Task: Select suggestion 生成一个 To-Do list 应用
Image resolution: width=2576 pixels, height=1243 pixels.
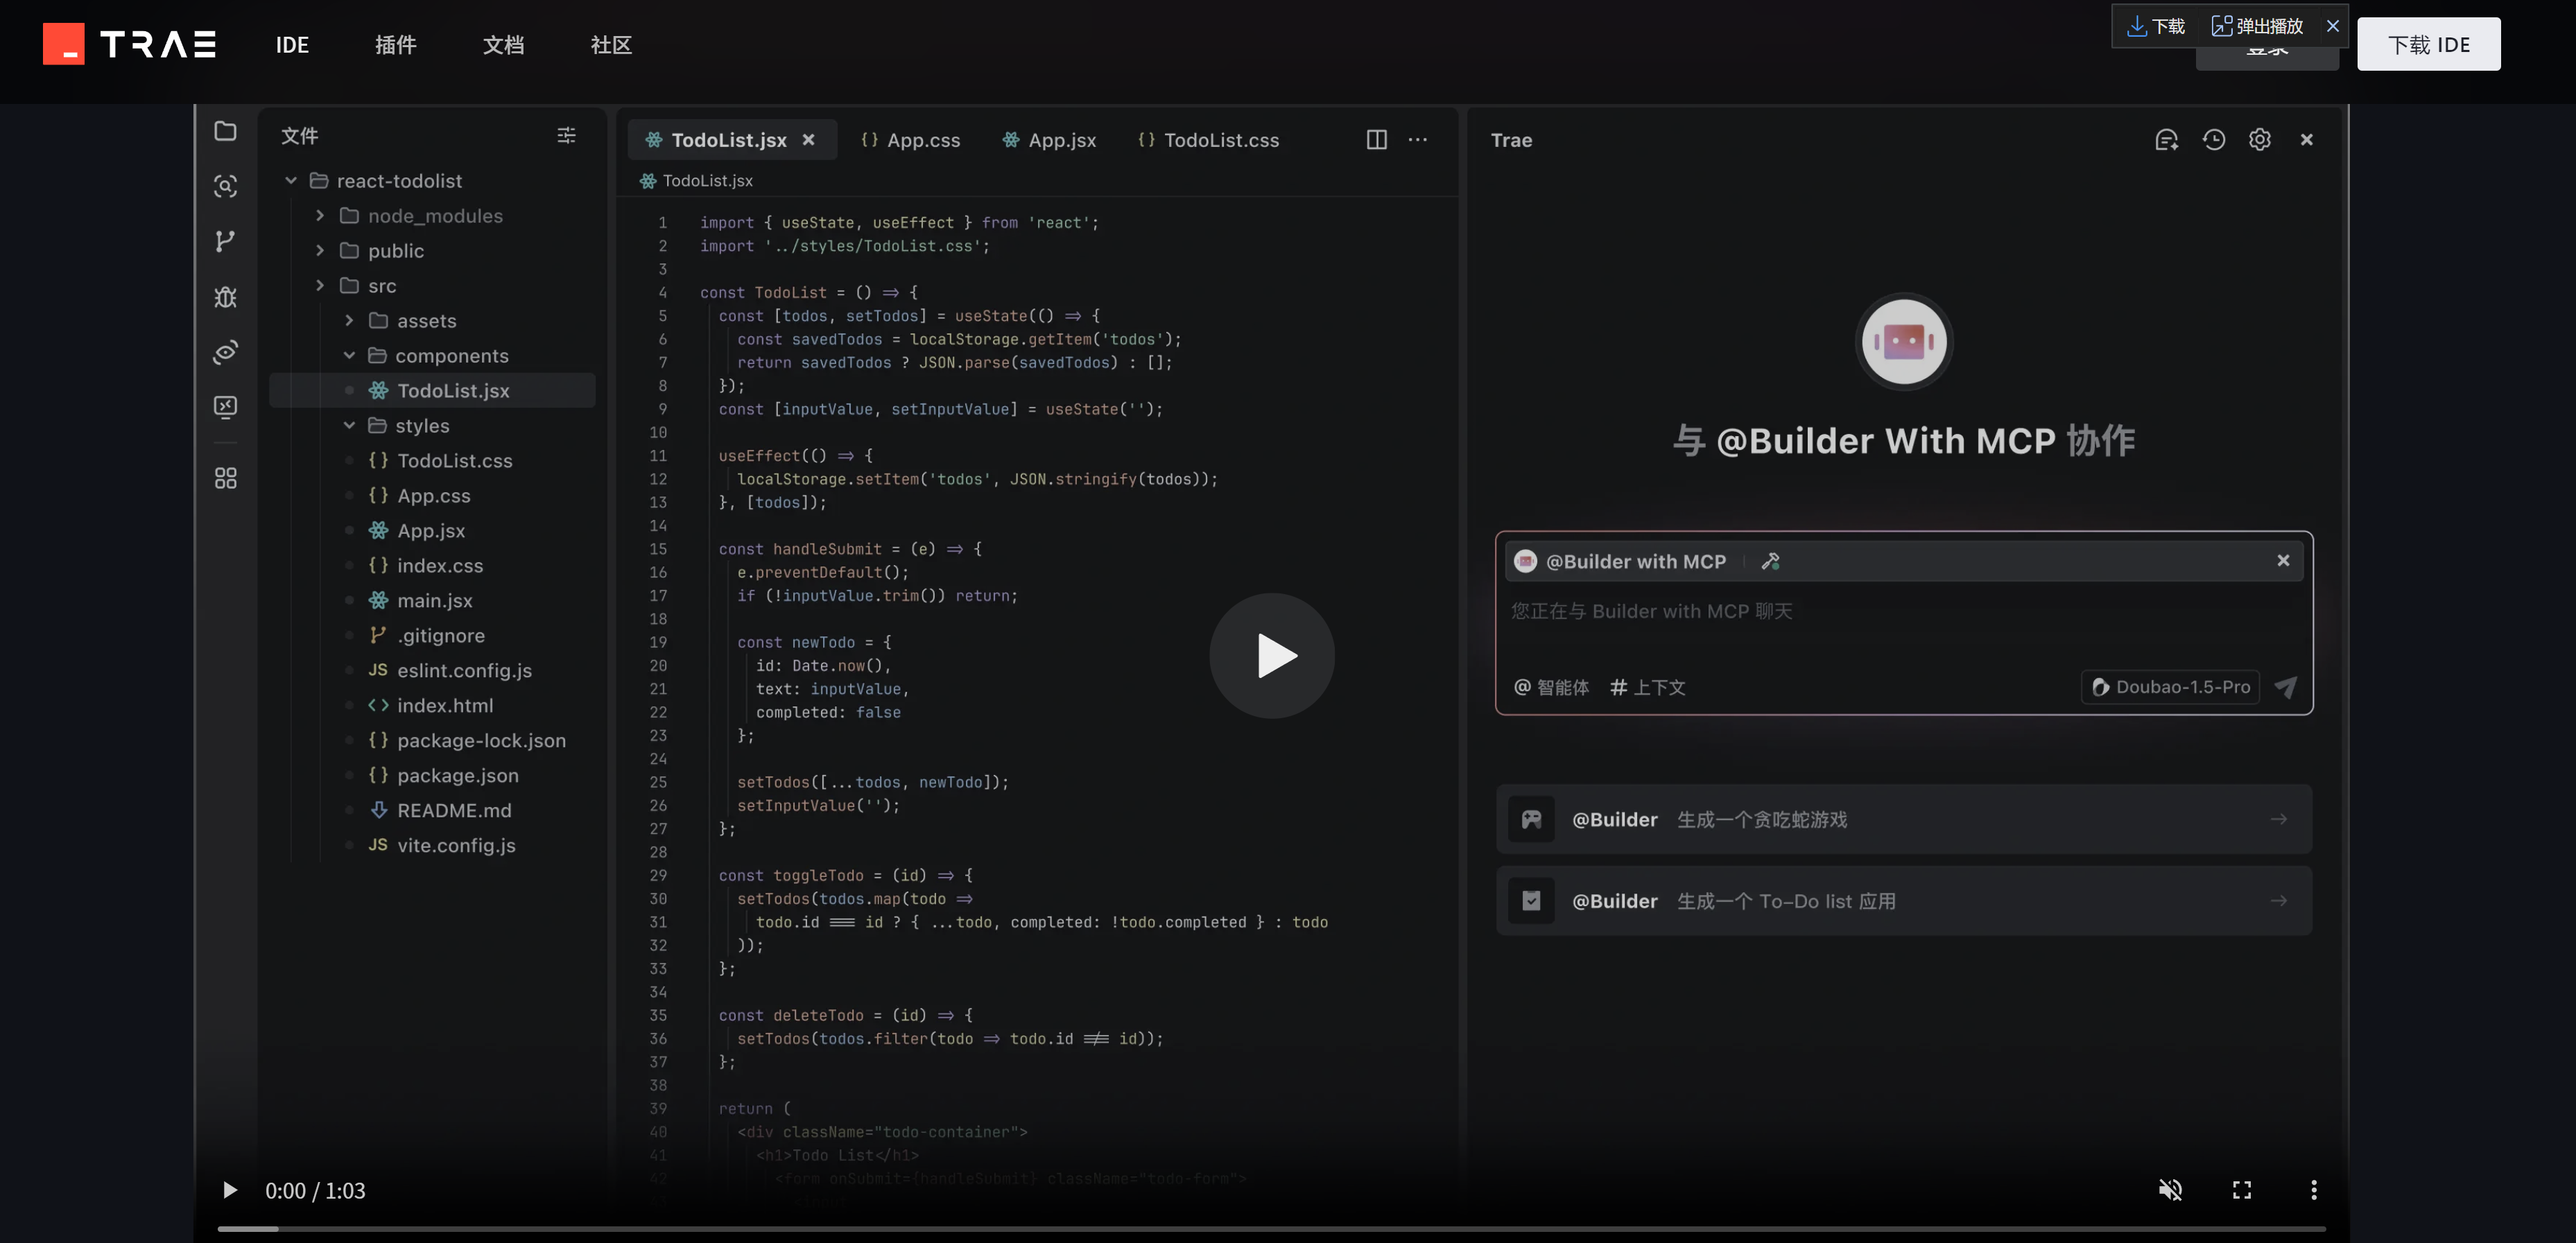Action: click(1904, 901)
